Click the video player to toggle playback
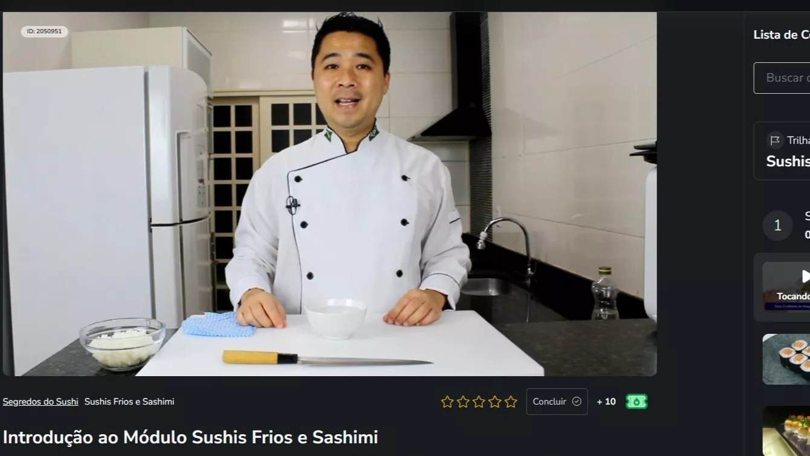The height and width of the screenshot is (456, 810). click(x=329, y=194)
